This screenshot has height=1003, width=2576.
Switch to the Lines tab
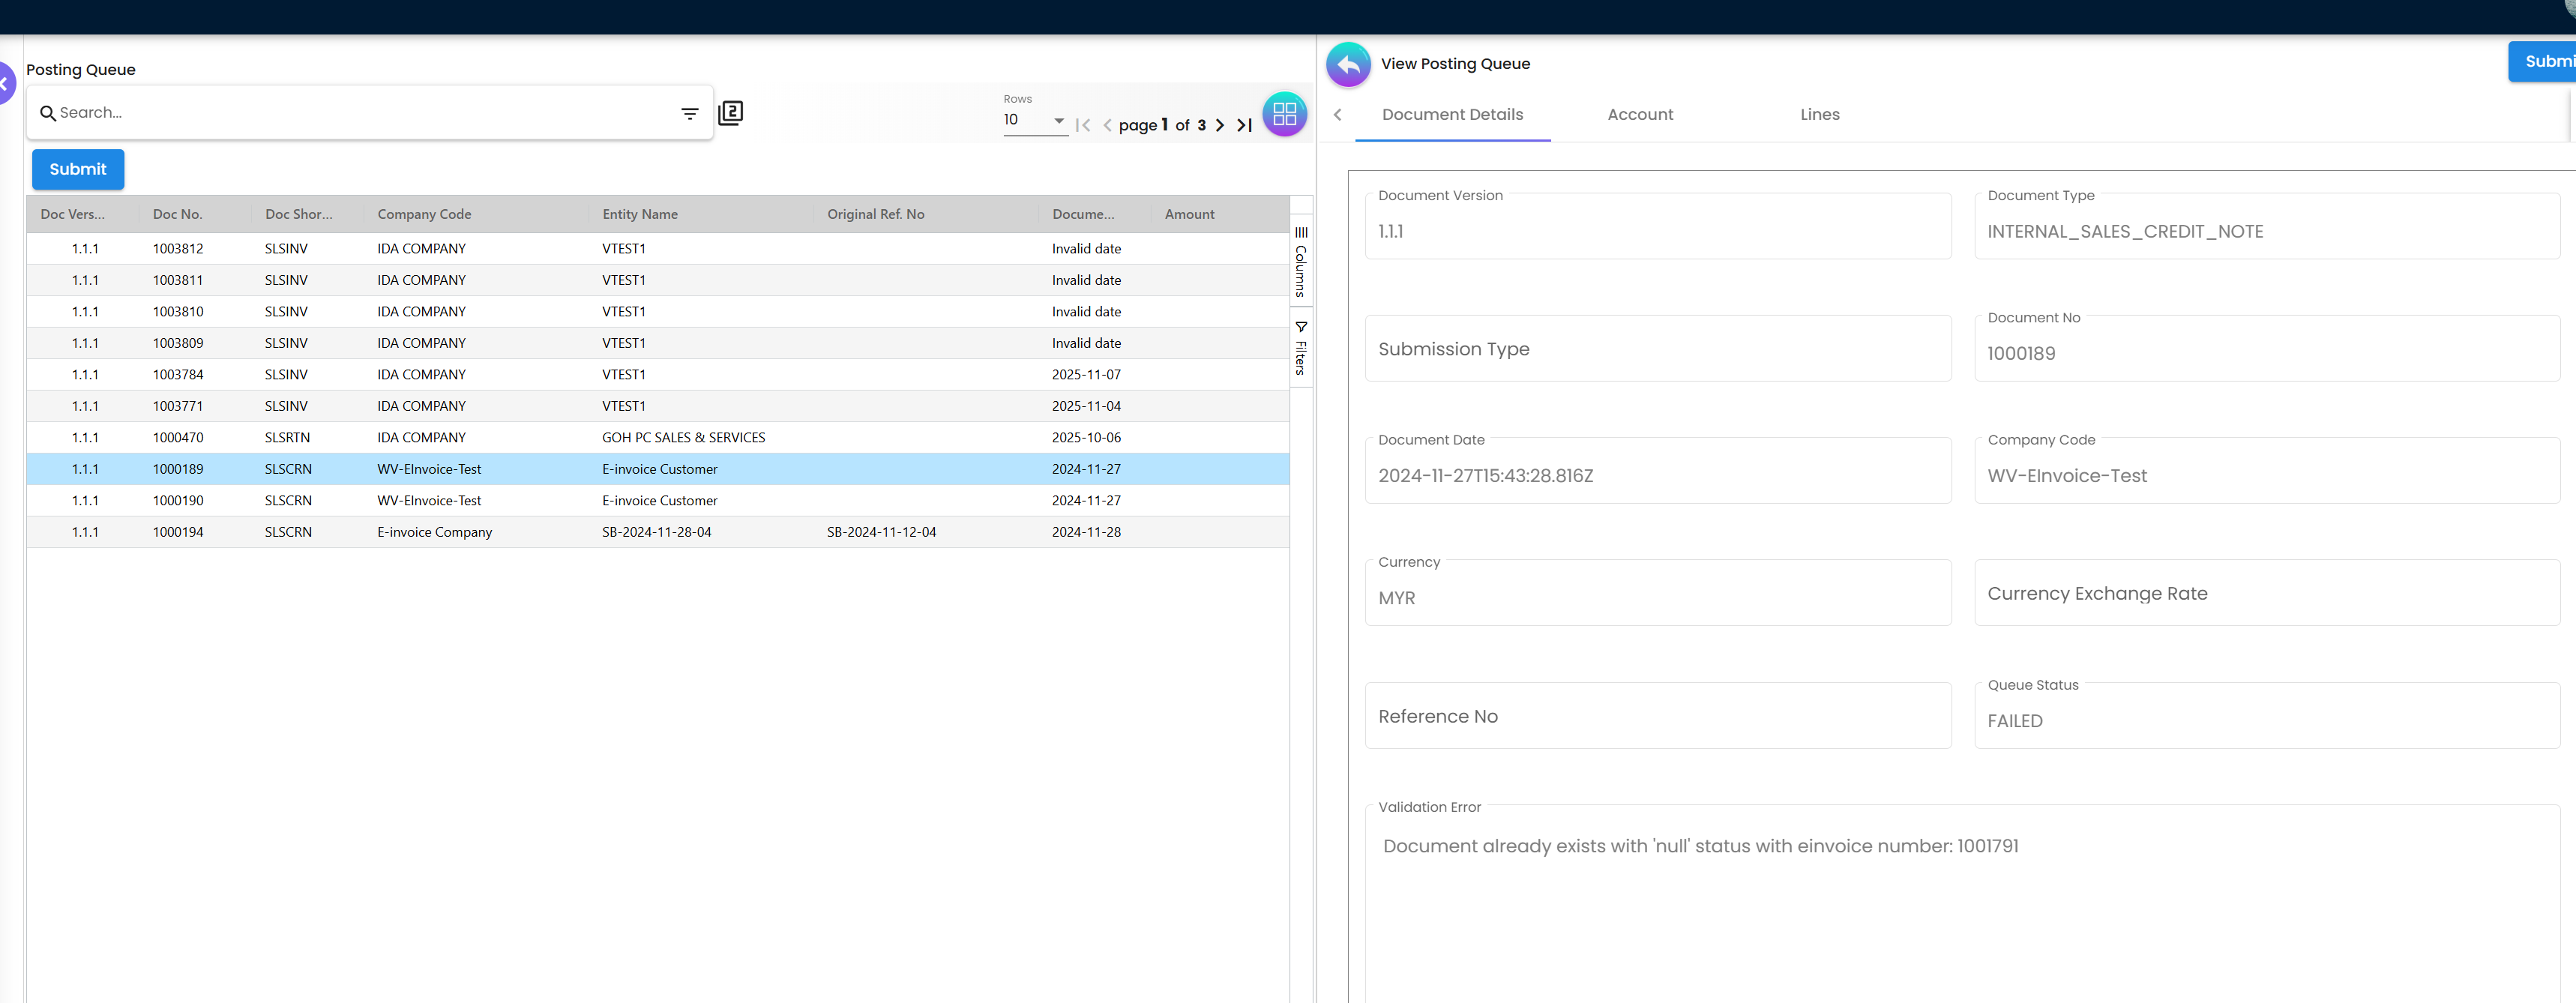tap(1819, 115)
